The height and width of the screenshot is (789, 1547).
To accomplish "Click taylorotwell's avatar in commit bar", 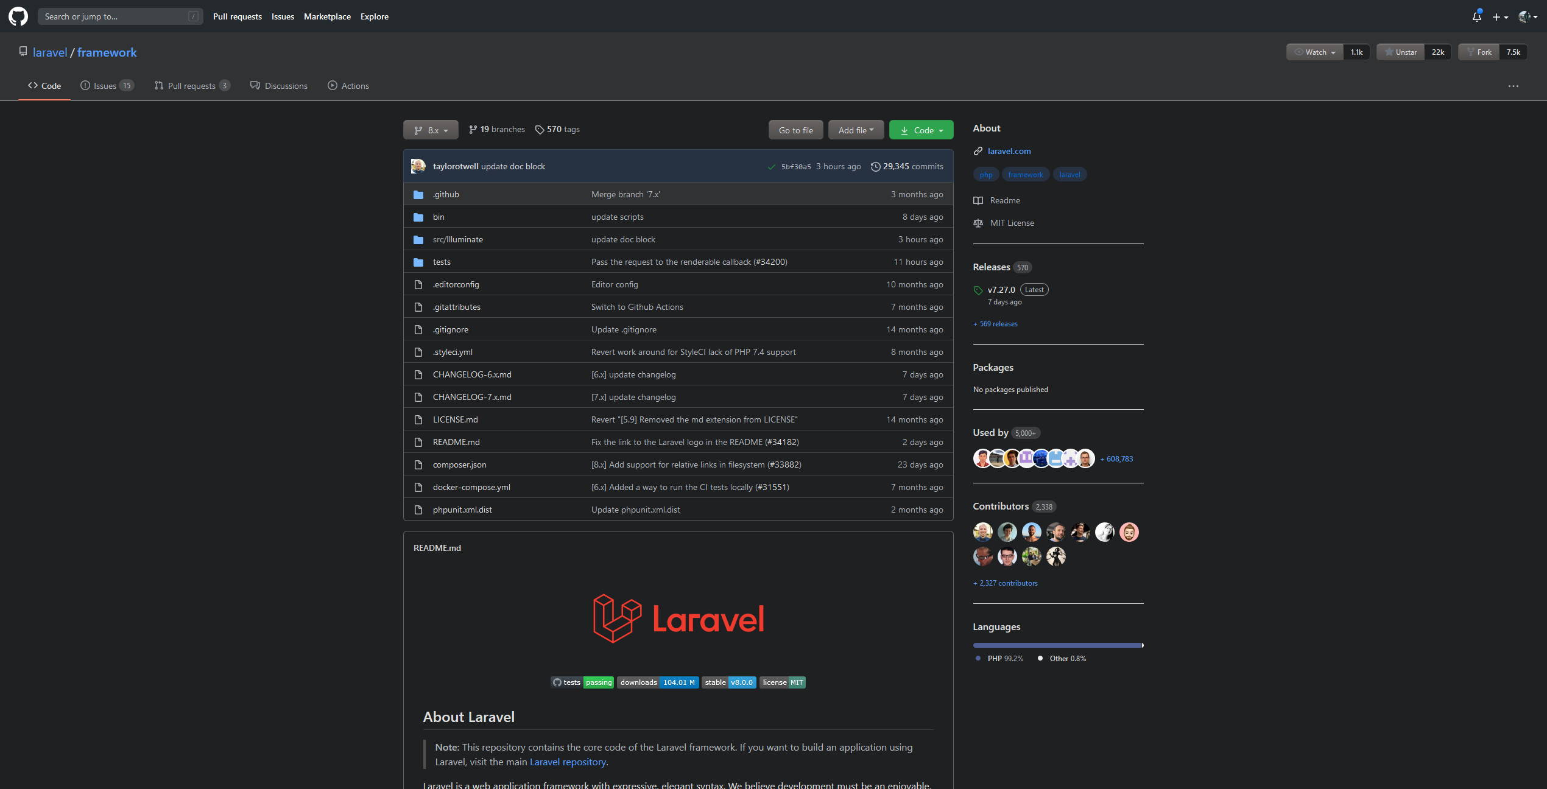I will tap(418, 166).
